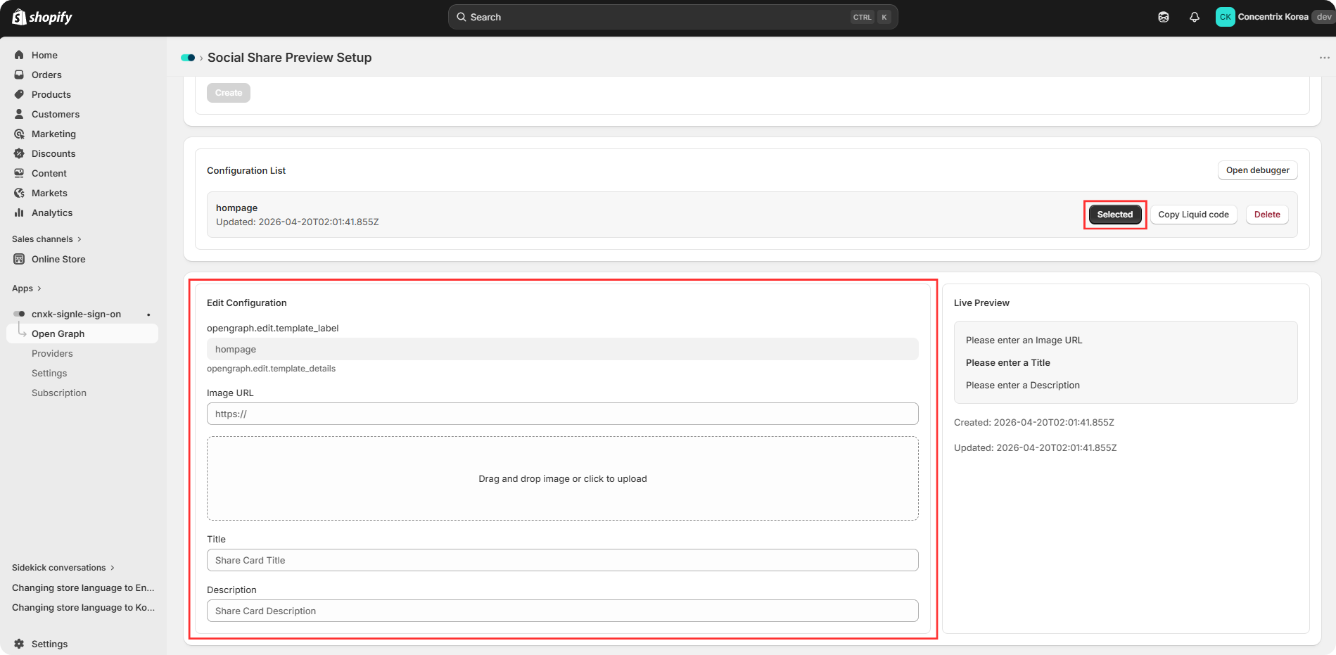Open the Marketing target icon
Image resolution: width=1336 pixels, height=655 pixels.
click(19, 134)
